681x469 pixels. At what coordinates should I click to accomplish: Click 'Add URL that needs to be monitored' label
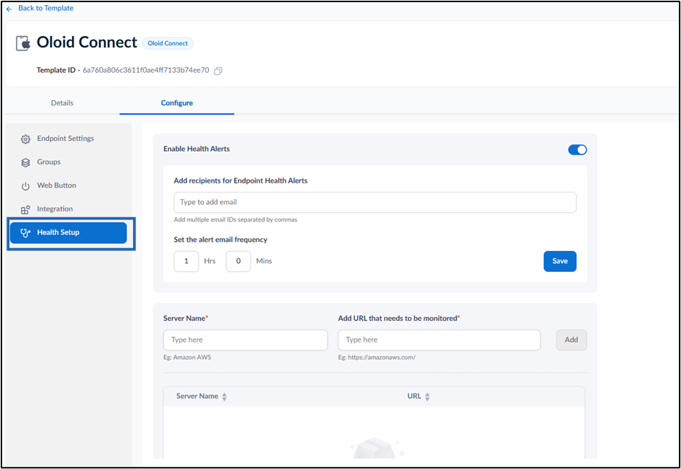pos(398,319)
